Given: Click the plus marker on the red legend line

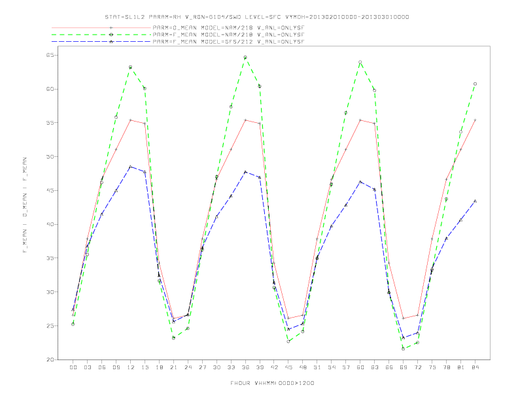Looking at the screenshot, I should (x=111, y=27).
